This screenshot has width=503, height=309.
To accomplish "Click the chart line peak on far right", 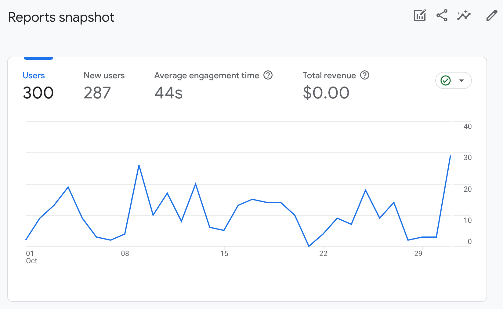I will pos(450,156).
